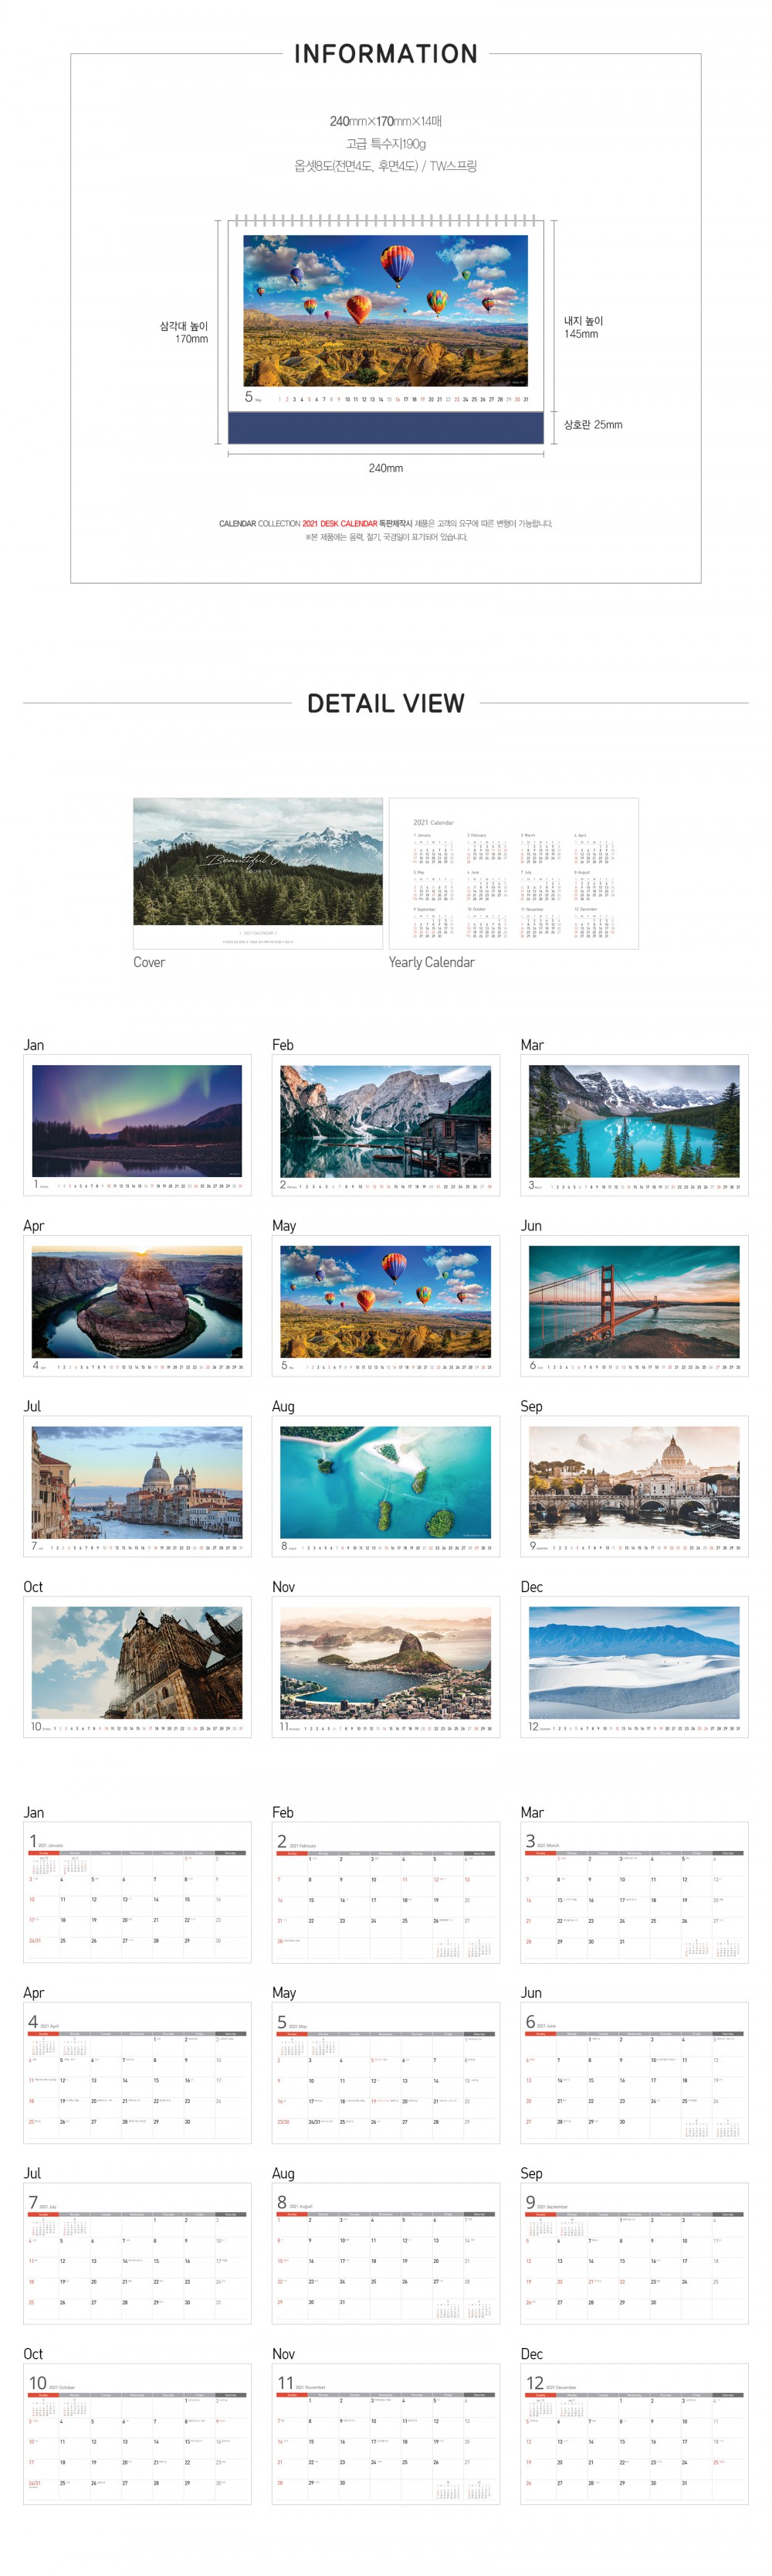Open the Aug aerial islands photo
772x2576 pixels.
[x=385, y=1486]
